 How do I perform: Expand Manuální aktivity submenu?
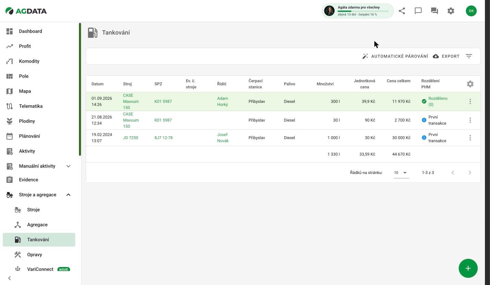tap(68, 166)
